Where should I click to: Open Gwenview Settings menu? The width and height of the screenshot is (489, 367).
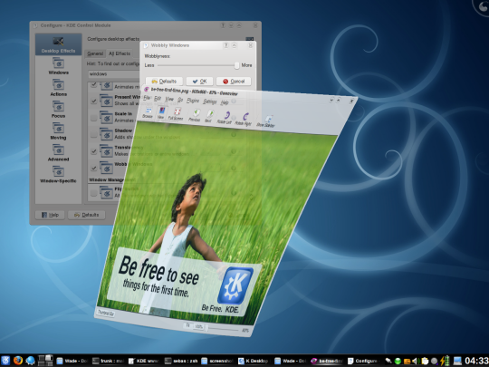[x=210, y=101]
